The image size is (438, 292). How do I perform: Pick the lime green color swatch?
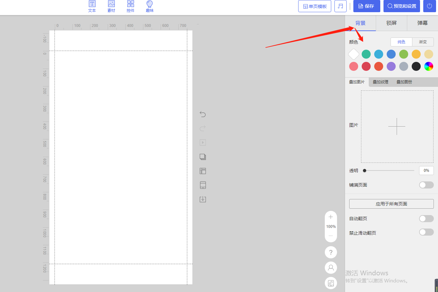click(x=404, y=54)
